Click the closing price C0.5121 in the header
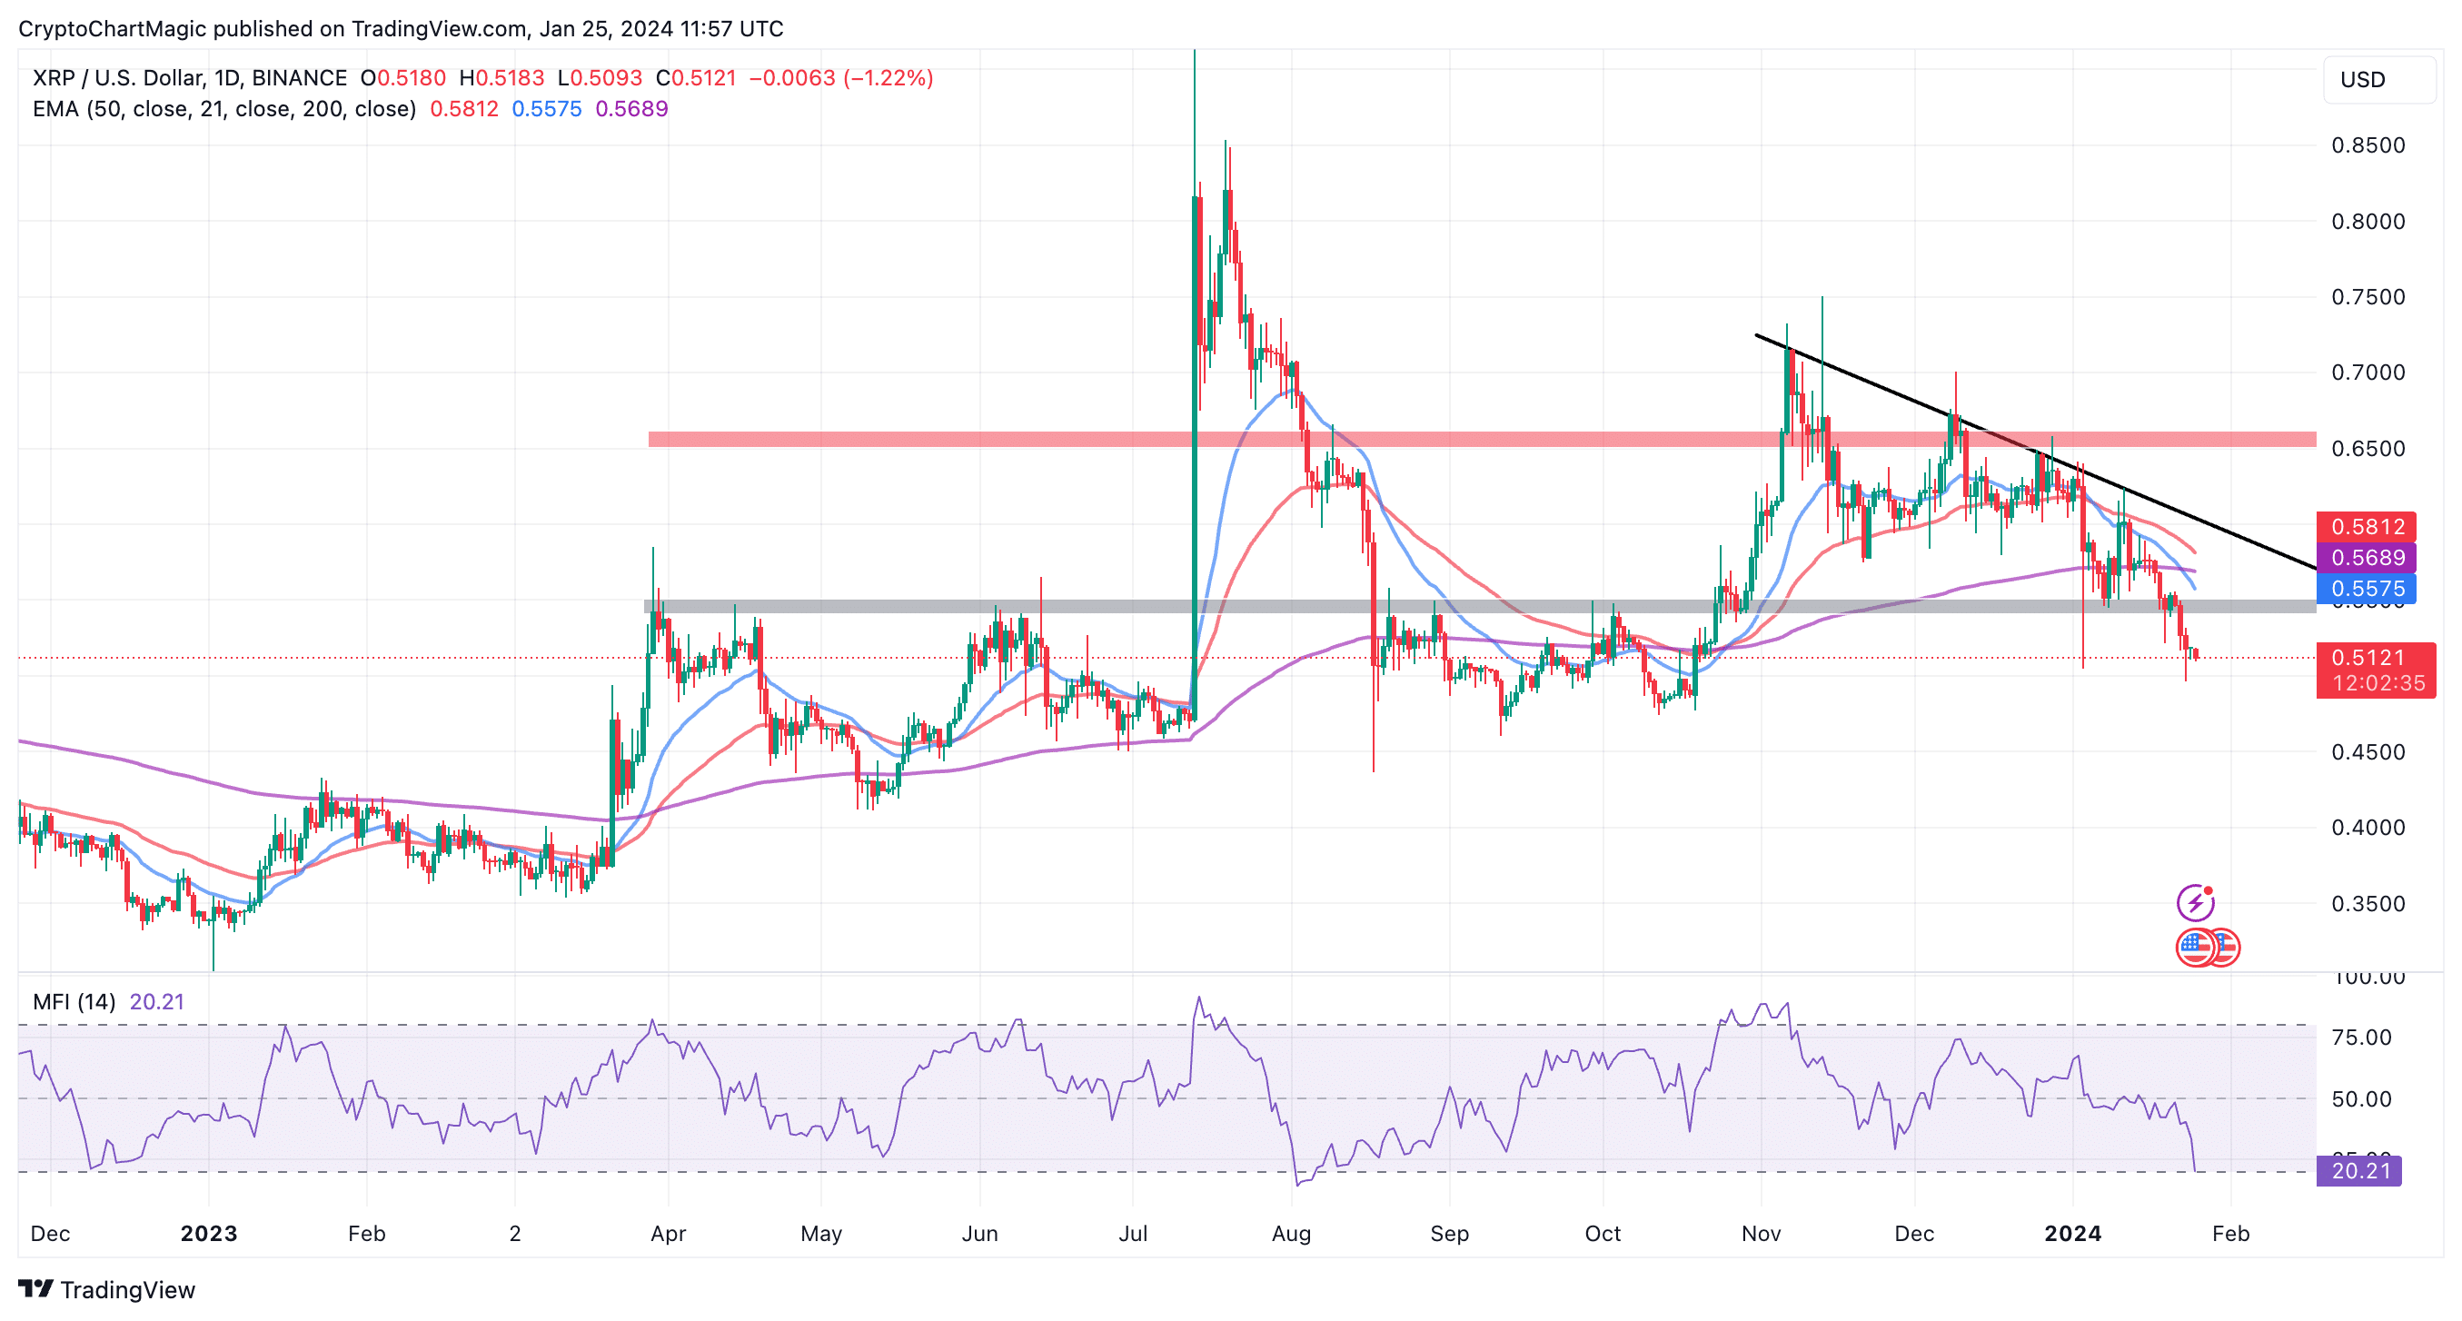Viewport: 2462px width, 1321px height. [696, 77]
